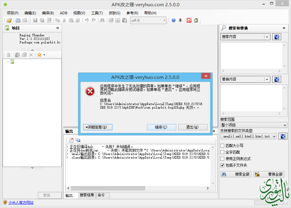Open the utf-8 encoding dropdown
Screen dimensions: 291x208
164,20
